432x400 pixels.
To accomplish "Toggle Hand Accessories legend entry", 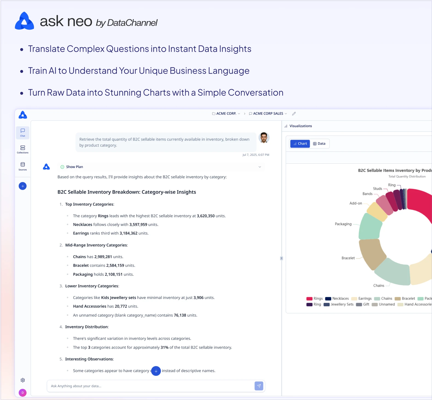I will tap(415, 304).
